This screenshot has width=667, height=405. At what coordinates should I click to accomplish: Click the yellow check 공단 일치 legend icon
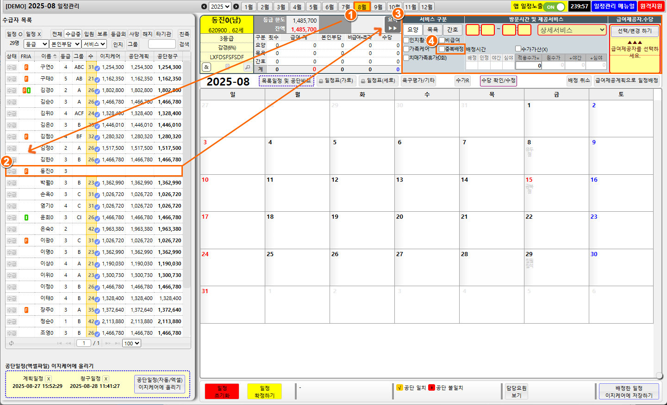pos(400,387)
